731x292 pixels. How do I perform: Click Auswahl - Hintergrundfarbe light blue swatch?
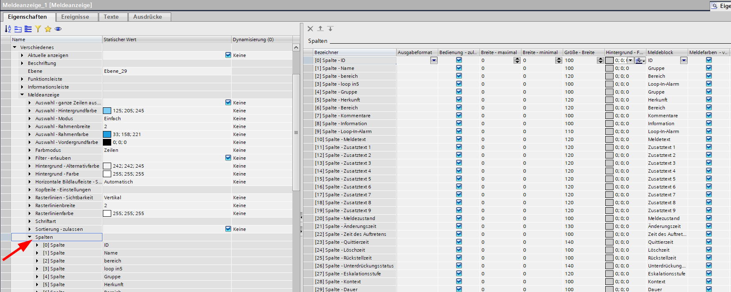click(x=107, y=111)
